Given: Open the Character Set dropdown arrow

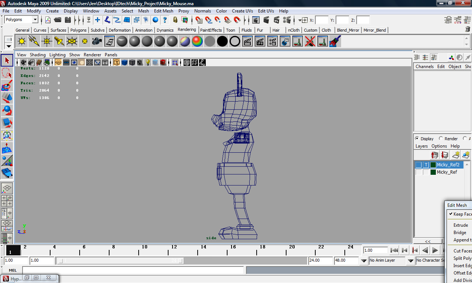Looking at the screenshot, I should (x=411, y=261).
